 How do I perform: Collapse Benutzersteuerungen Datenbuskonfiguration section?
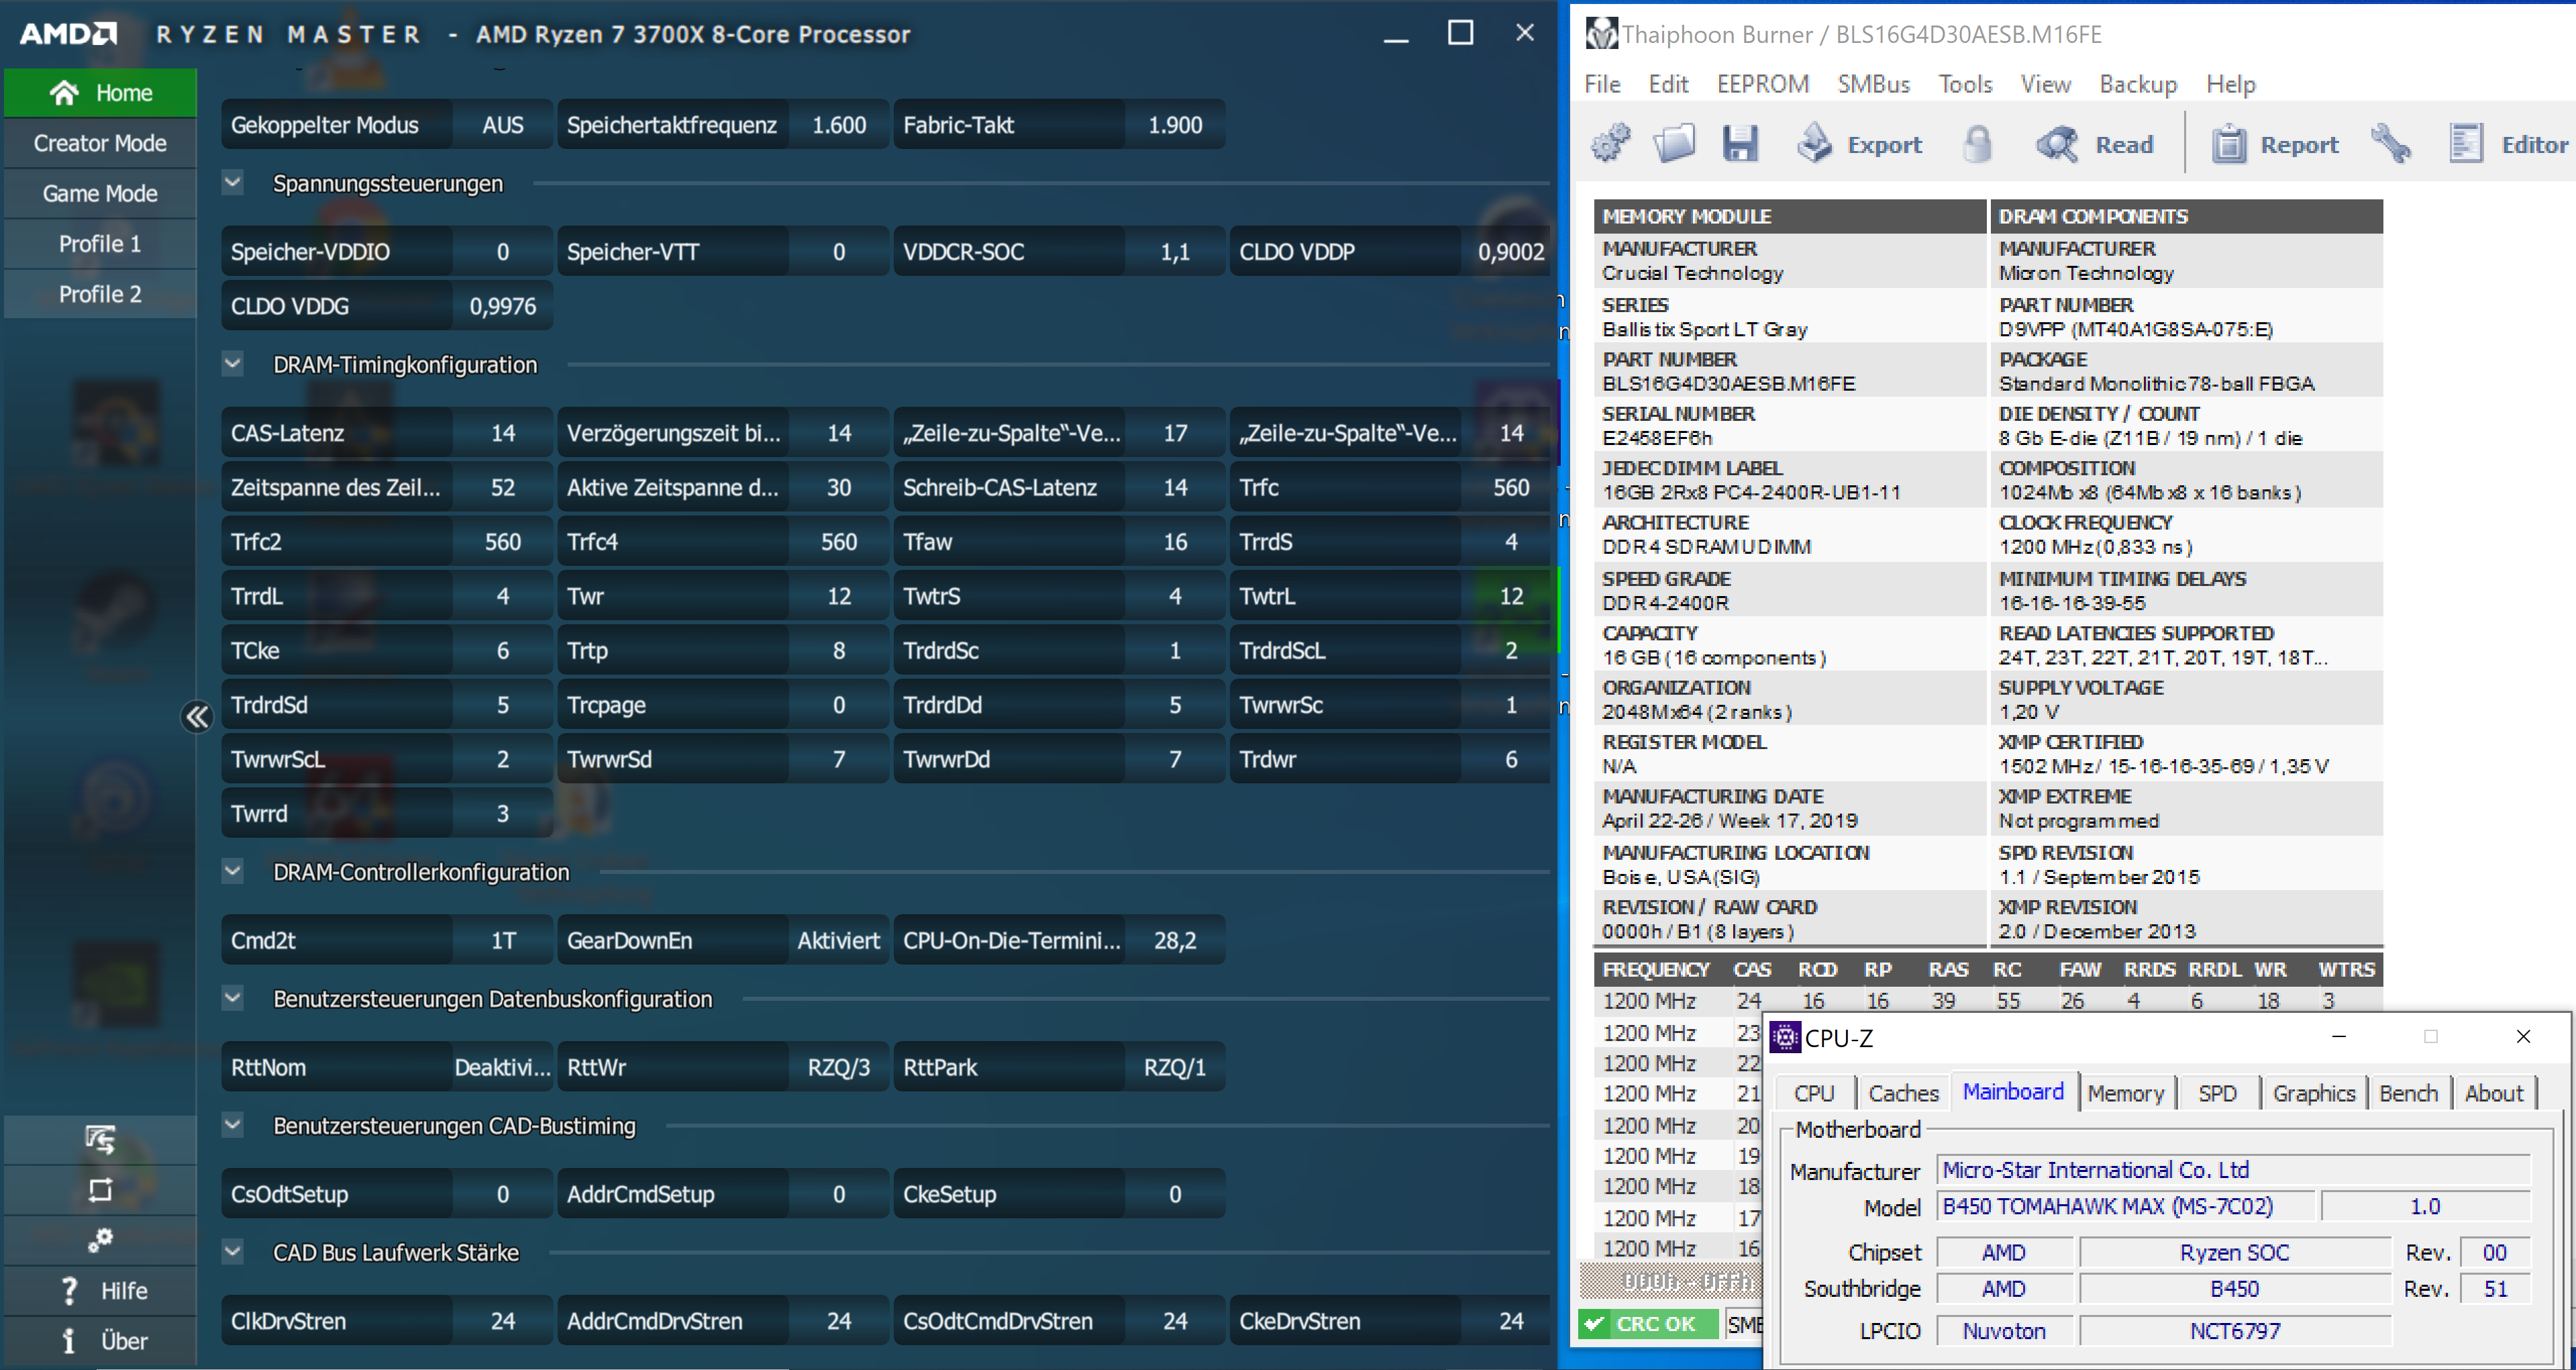pyautogui.click(x=232, y=998)
